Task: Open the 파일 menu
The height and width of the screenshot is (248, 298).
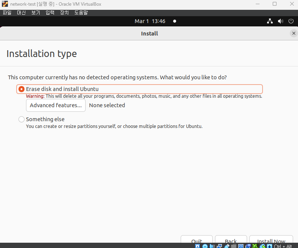Action: tap(7, 12)
